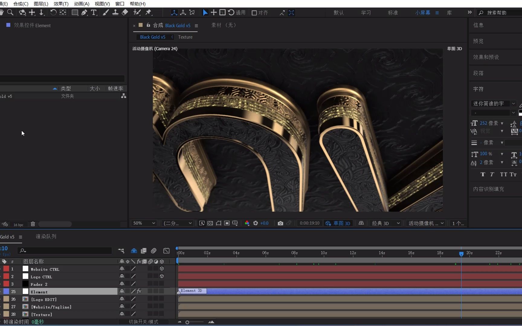
Task: Click the snapshot camera icon
Action: [x=280, y=223]
